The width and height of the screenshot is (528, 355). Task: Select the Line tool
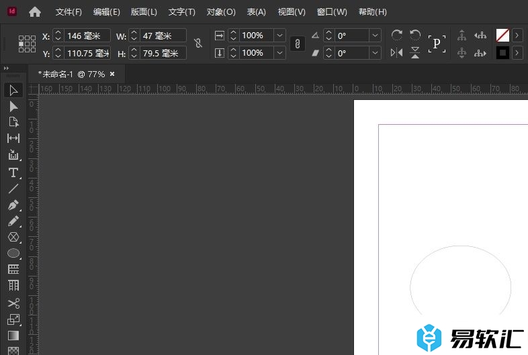coord(13,189)
